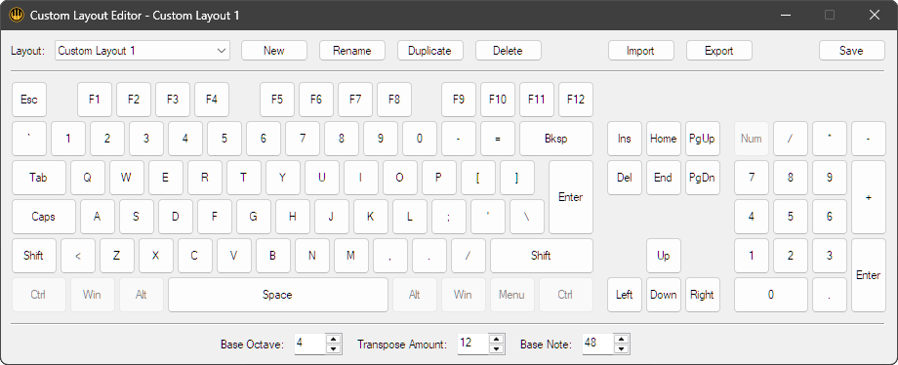Screen dimensions: 898x365
Task: Select the Space key
Action: coord(278,295)
